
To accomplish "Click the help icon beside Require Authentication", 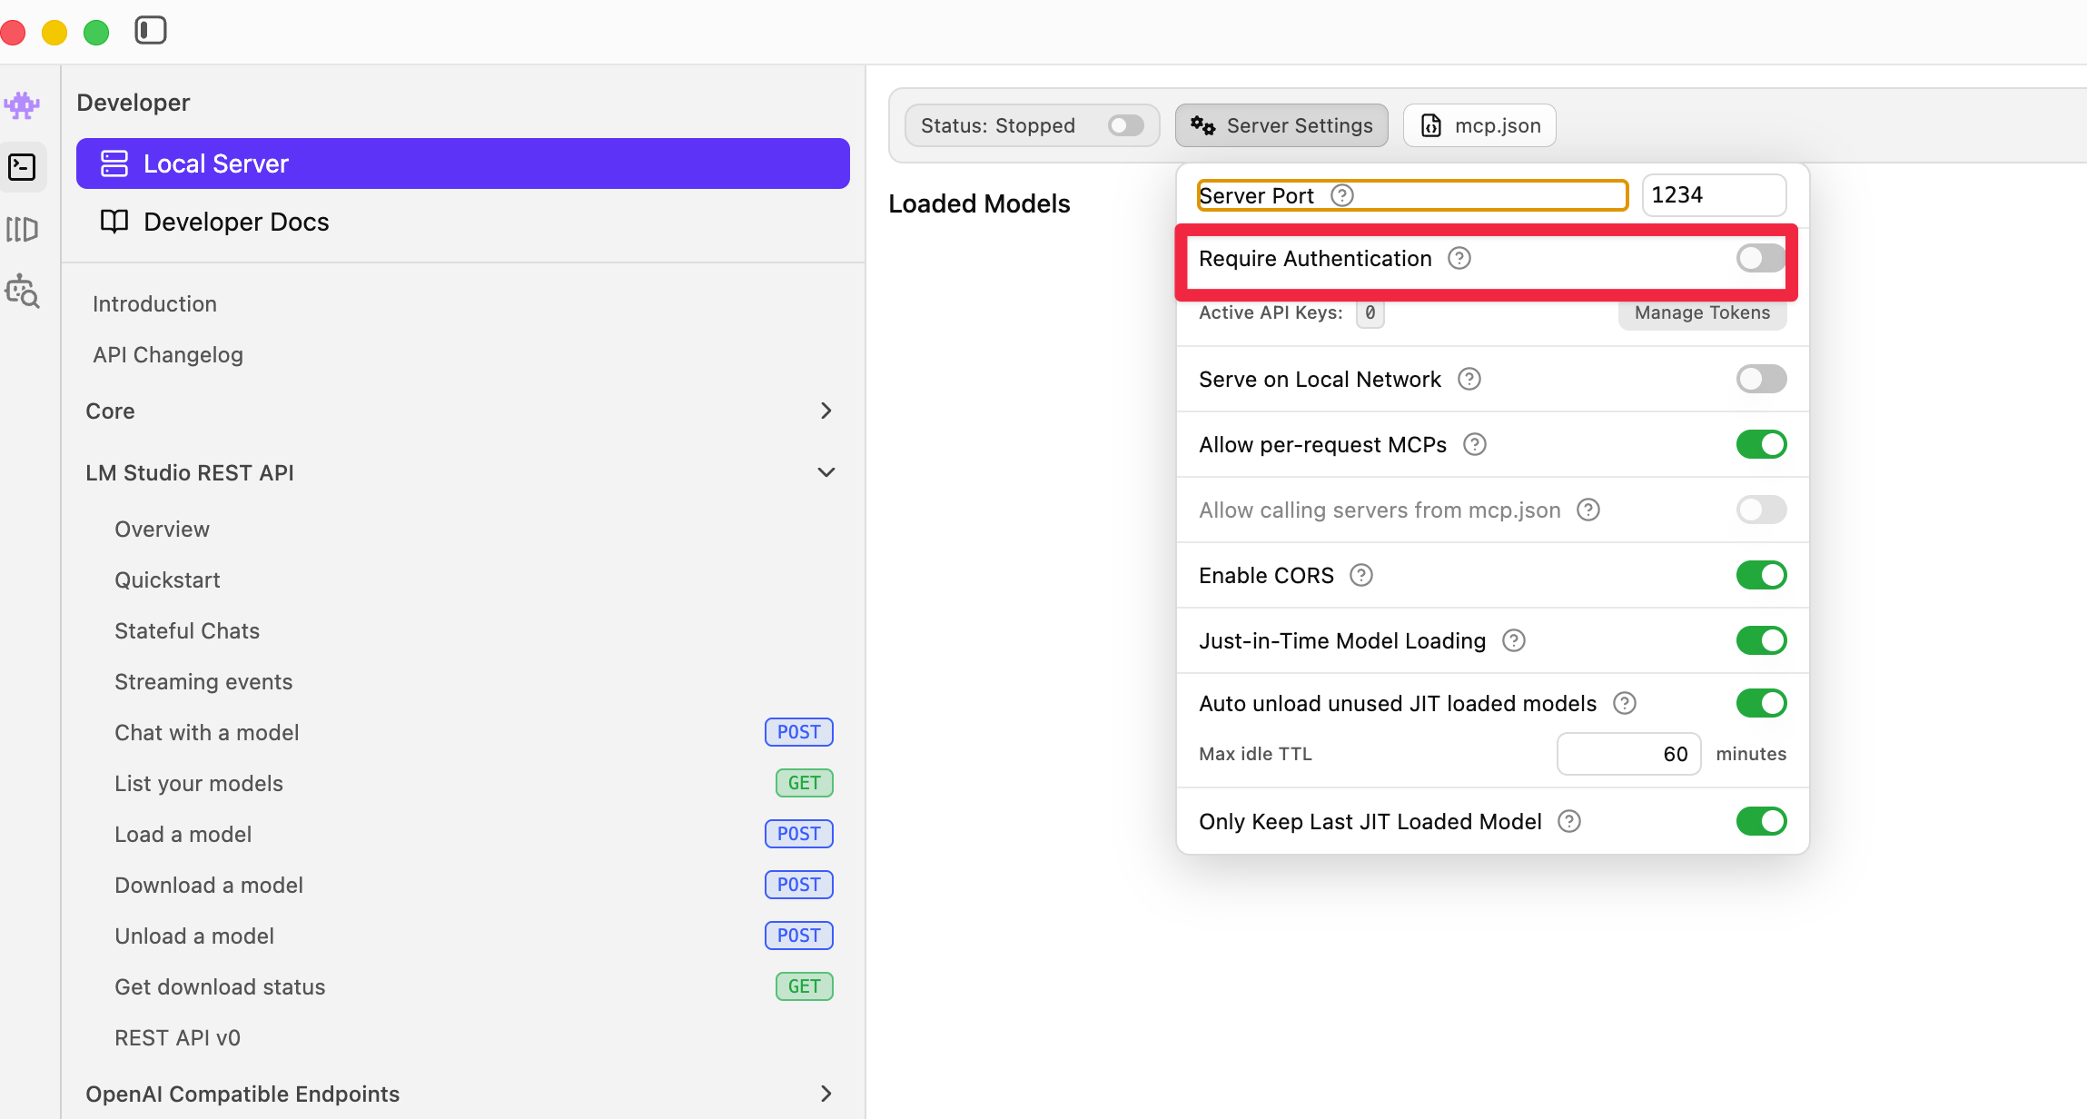I will coord(1459,259).
